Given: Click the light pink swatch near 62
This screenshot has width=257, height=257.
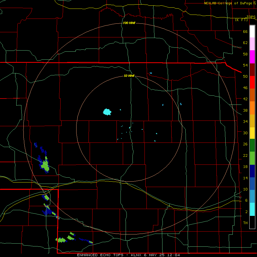Looking at the screenshot, I should pyautogui.click(x=252, y=44).
